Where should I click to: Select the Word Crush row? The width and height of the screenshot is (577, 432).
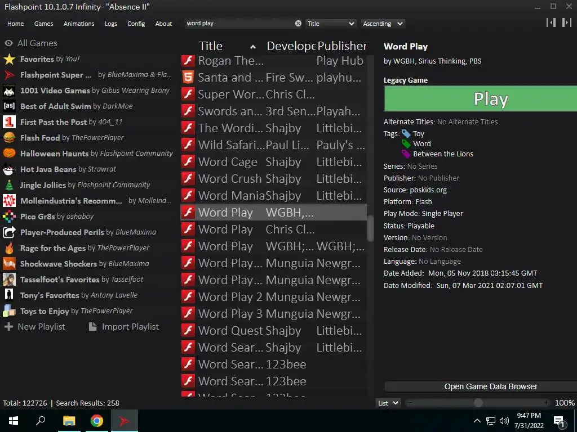pyautogui.click(x=274, y=178)
